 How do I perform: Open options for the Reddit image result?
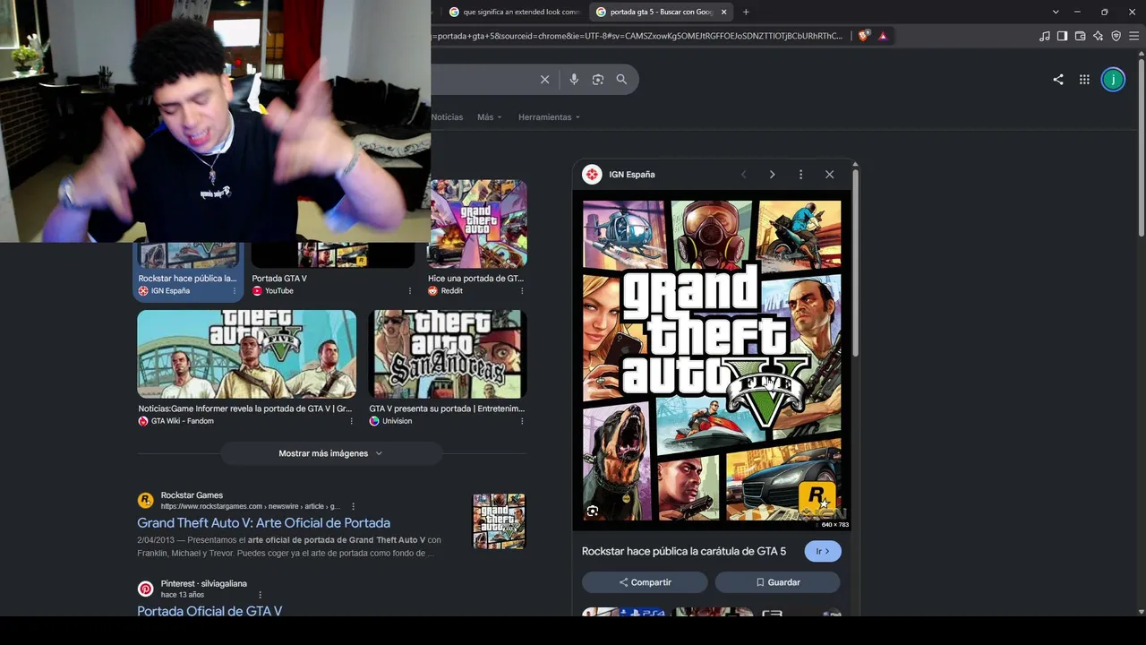(522, 291)
